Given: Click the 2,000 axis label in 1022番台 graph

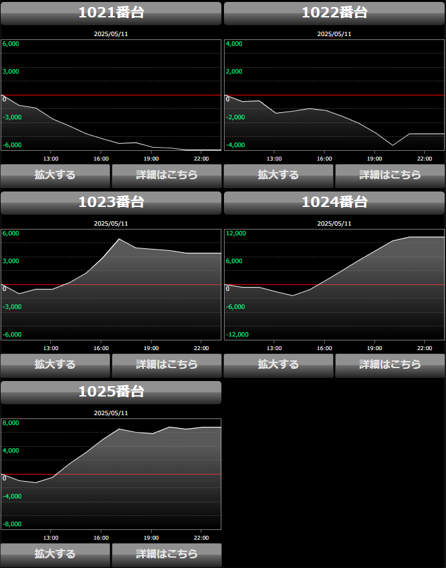Looking at the screenshot, I should (234, 72).
